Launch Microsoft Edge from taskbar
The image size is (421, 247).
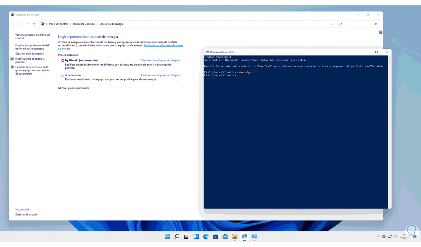[206, 237]
